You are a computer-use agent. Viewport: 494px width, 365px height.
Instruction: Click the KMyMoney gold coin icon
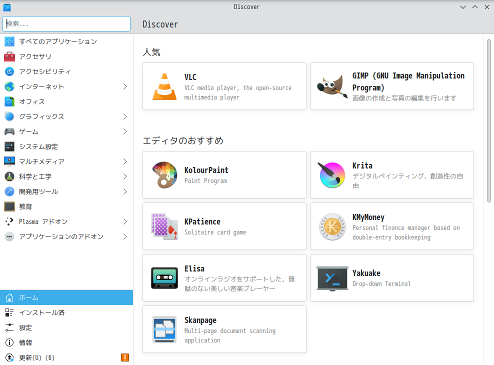point(332,226)
